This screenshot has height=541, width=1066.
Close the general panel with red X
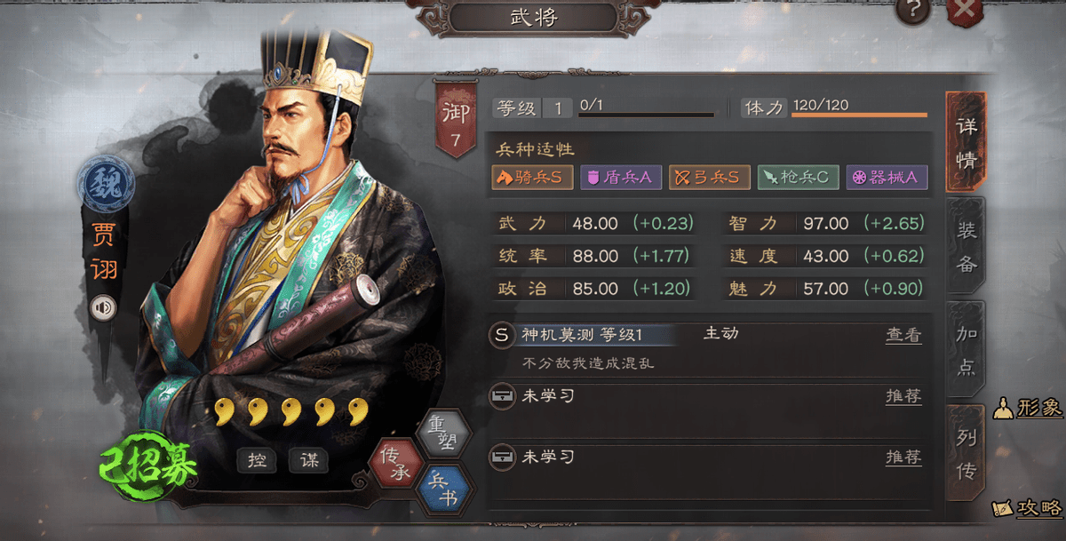pyautogui.click(x=965, y=11)
